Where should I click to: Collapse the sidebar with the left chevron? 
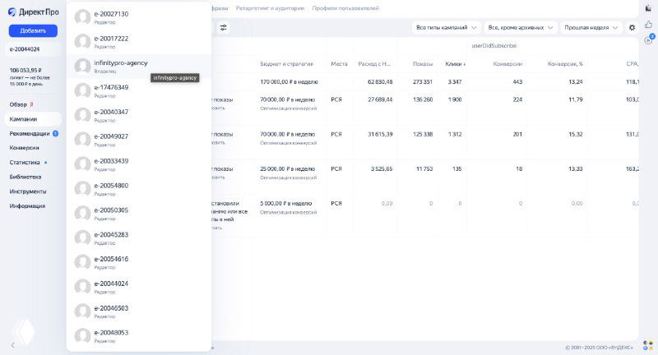tap(12, 344)
